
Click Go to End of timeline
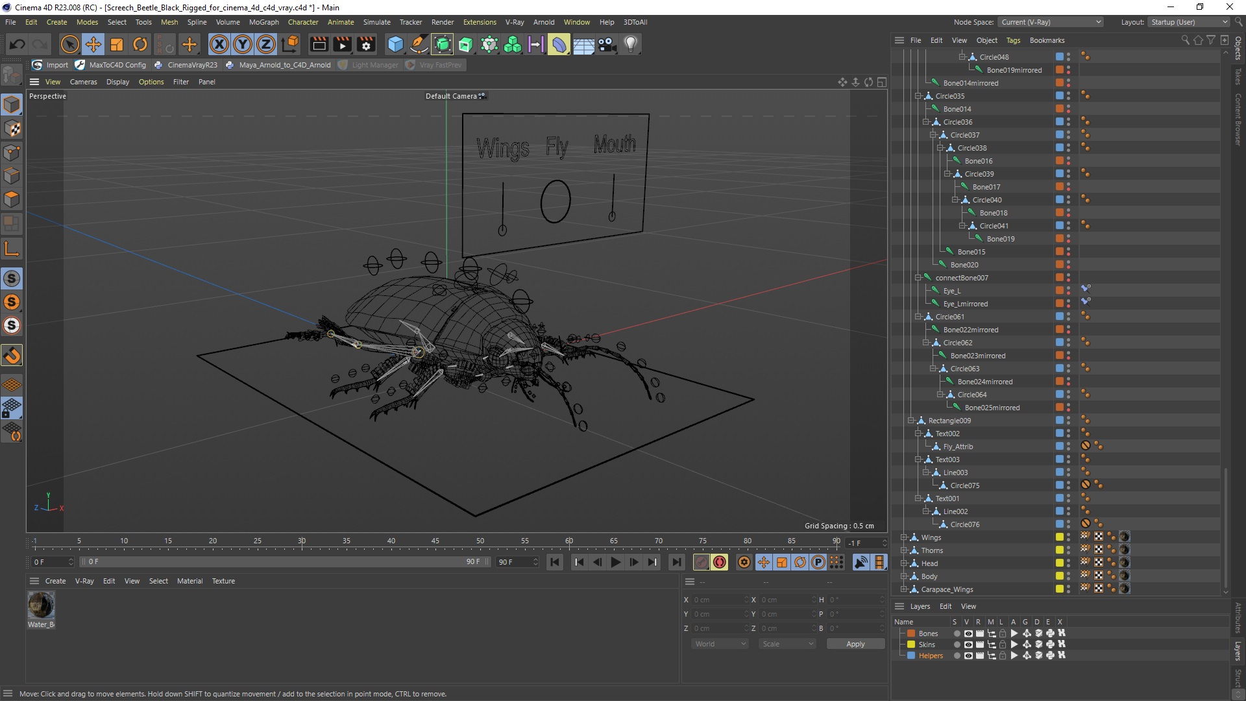(677, 562)
